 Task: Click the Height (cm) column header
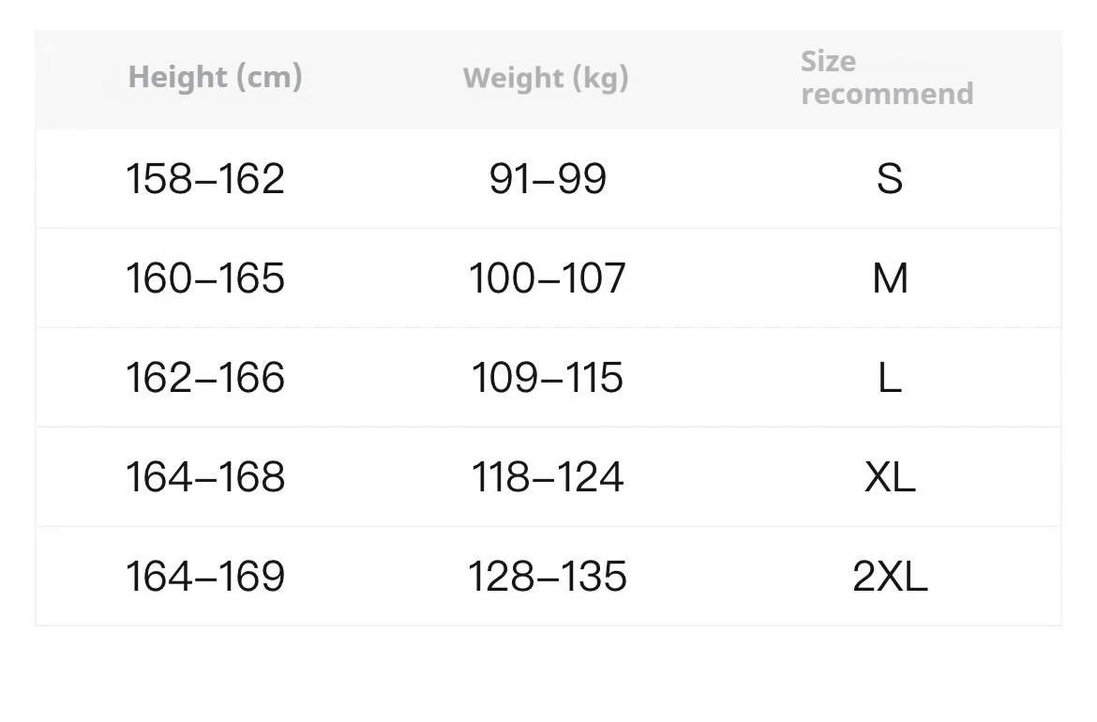pos(215,77)
